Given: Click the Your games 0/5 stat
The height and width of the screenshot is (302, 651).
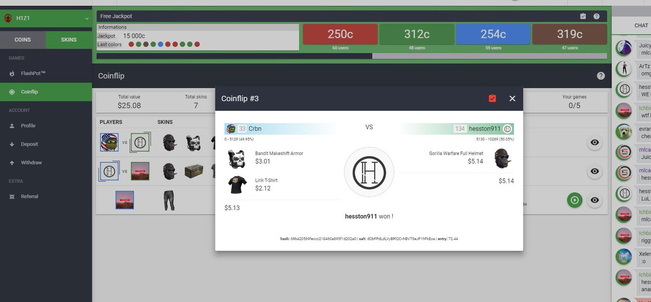Looking at the screenshot, I should (575, 101).
